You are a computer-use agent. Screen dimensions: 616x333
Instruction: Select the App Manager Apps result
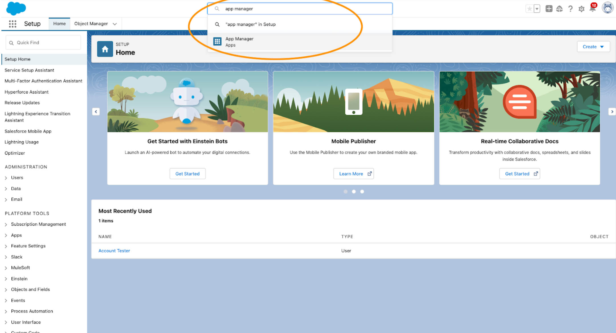pyautogui.click(x=300, y=42)
